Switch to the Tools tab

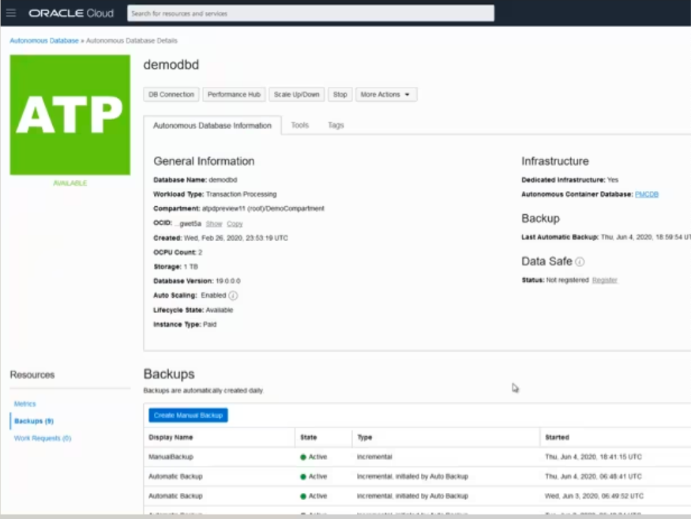click(299, 125)
